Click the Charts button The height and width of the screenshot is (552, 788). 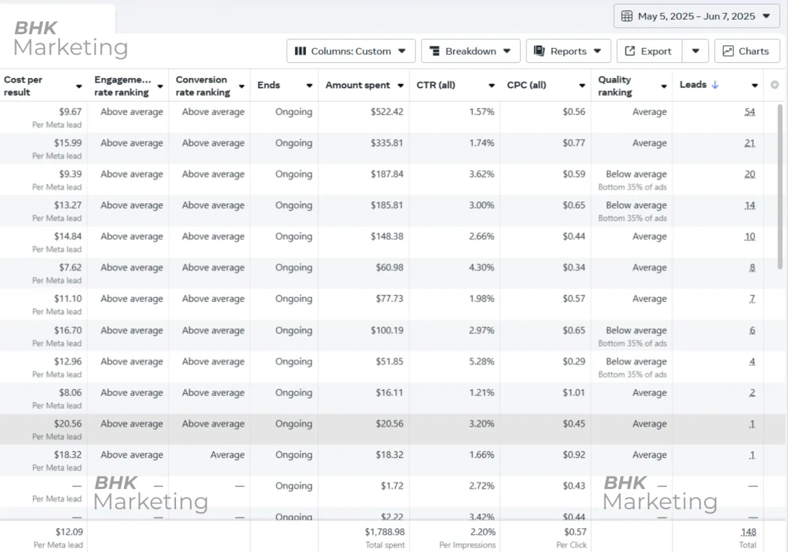(x=747, y=51)
